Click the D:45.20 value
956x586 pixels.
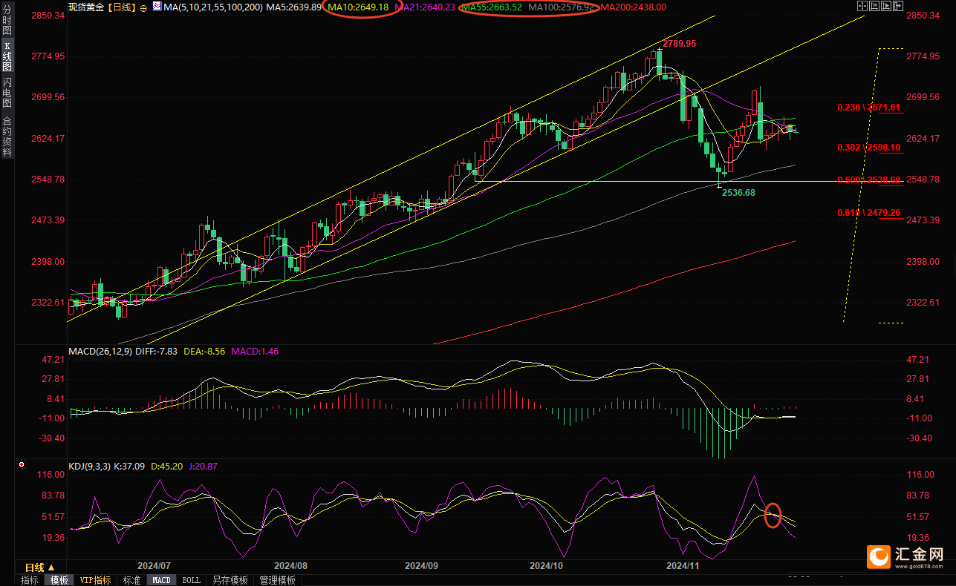coord(167,467)
